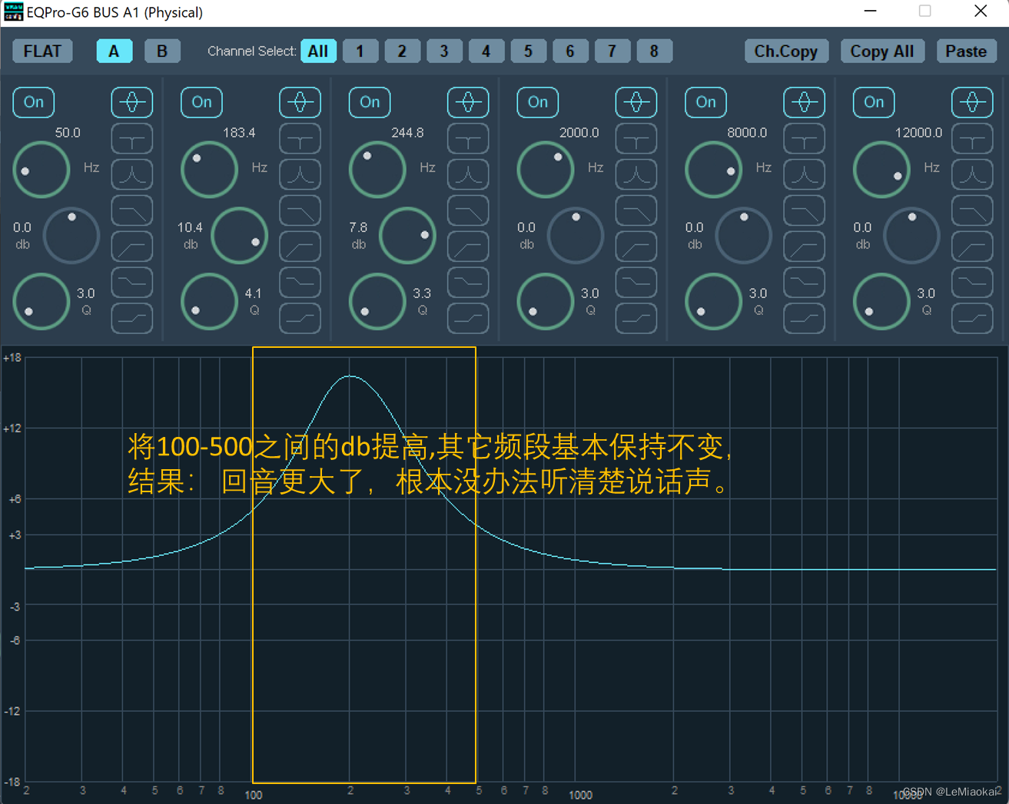The height and width of the screenshot is (804, 1009).
Task: Select the narrow resonance peak icon in the 12000.0 Hz band
Action: [x=972, y=174]
